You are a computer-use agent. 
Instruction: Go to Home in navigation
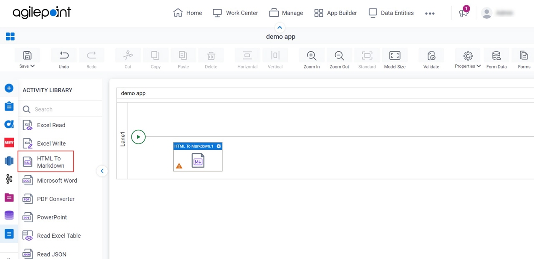pos(187,13)
